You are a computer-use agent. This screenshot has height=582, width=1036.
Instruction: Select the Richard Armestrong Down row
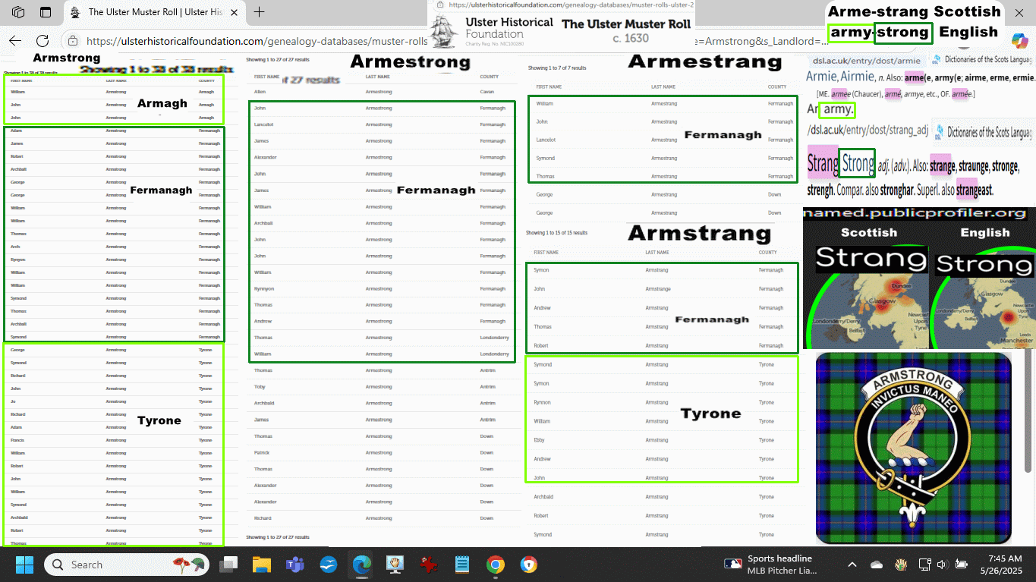[382, 518]
